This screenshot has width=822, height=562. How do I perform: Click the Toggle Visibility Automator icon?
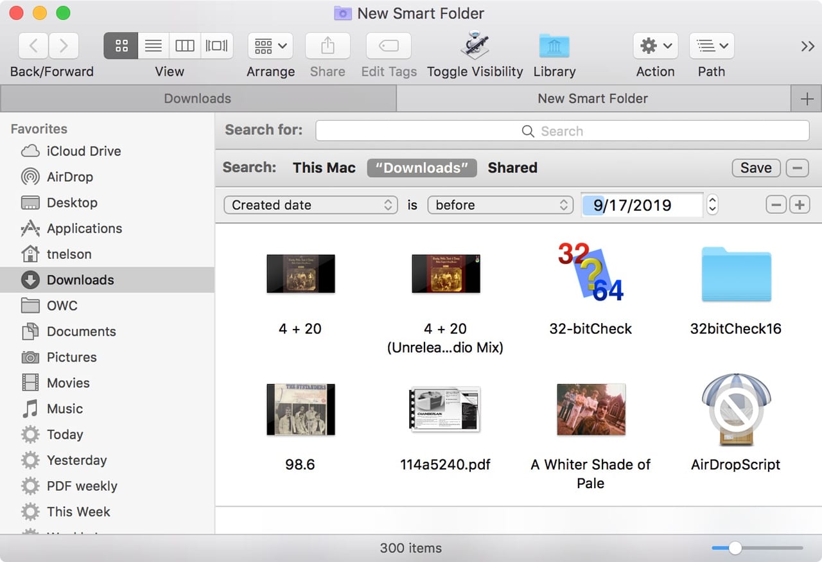coord(475,45)
